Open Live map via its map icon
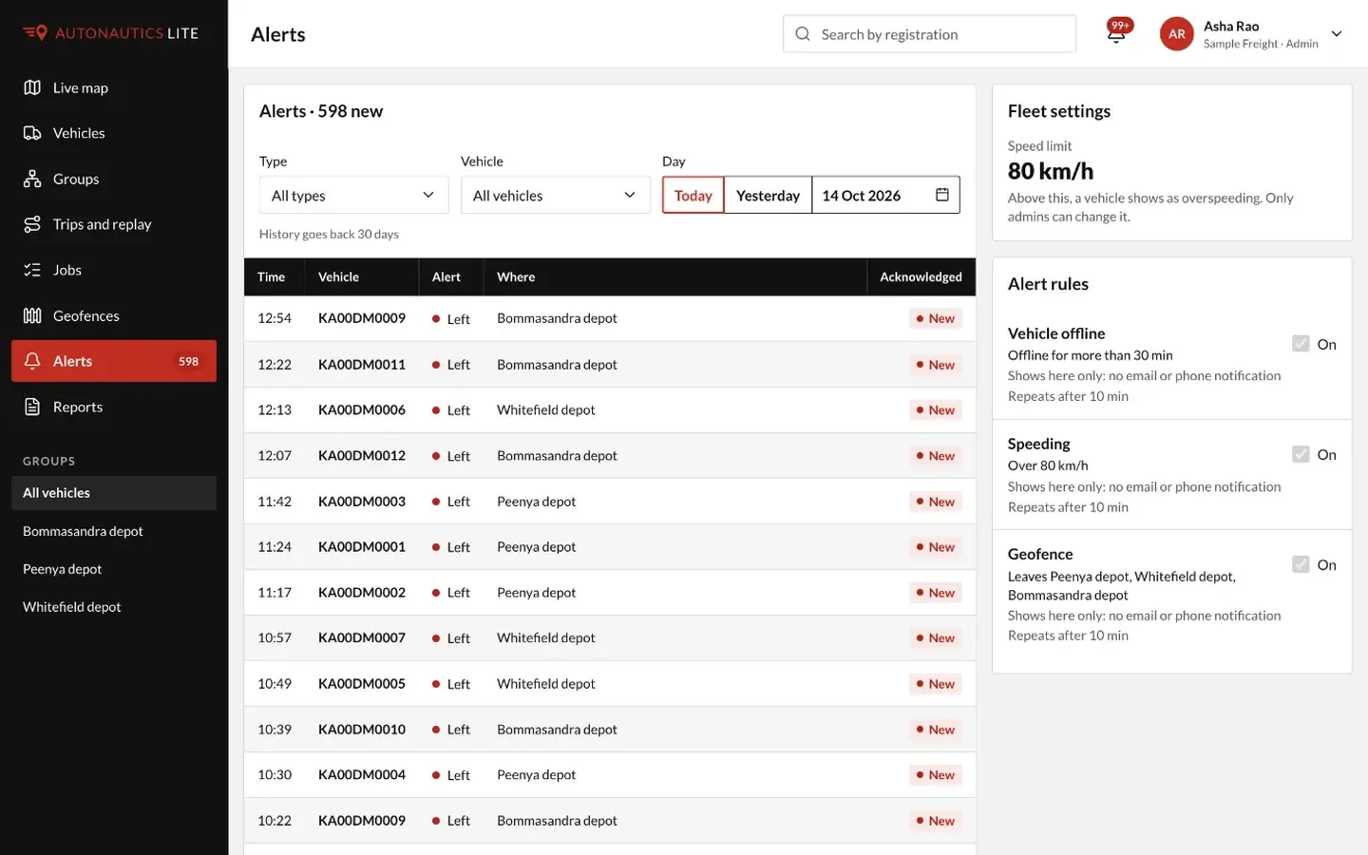1368x855 pixels. click(32, 87)
